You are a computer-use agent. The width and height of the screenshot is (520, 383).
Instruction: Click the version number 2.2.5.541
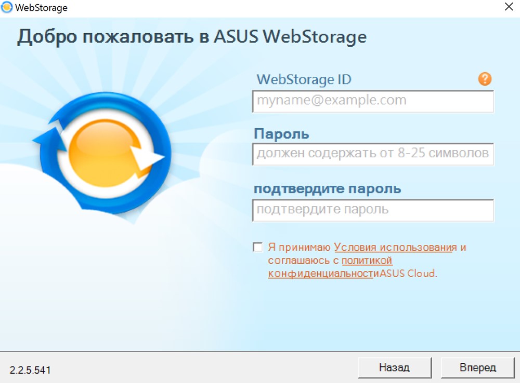[x=30, y=370]
